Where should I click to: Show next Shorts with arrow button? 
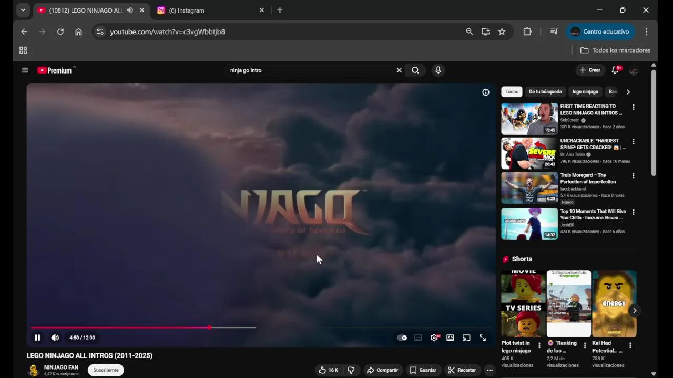click(x=635, y=311)
